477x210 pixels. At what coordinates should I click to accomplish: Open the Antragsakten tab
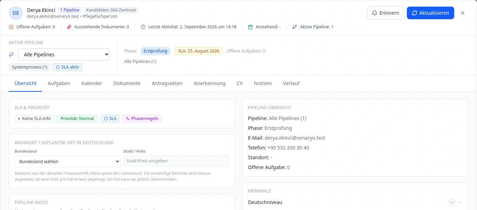(x=167, y=83)
